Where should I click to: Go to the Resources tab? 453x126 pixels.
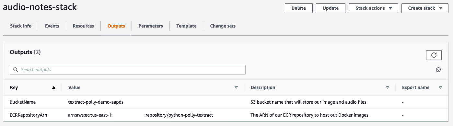(x=83, y=26)
